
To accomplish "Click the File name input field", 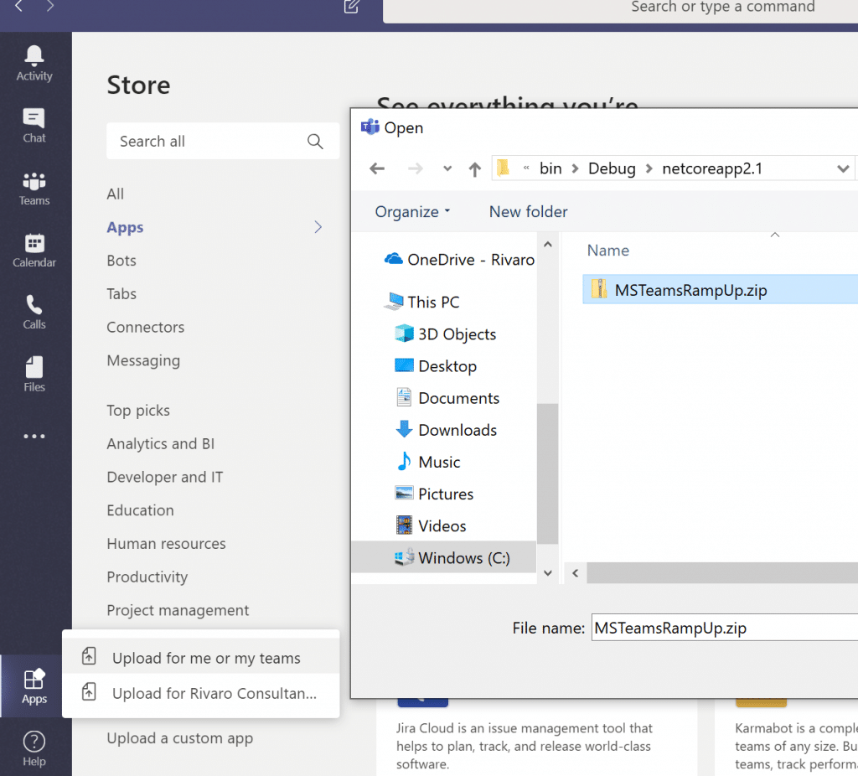I will (x=725, y=627).
